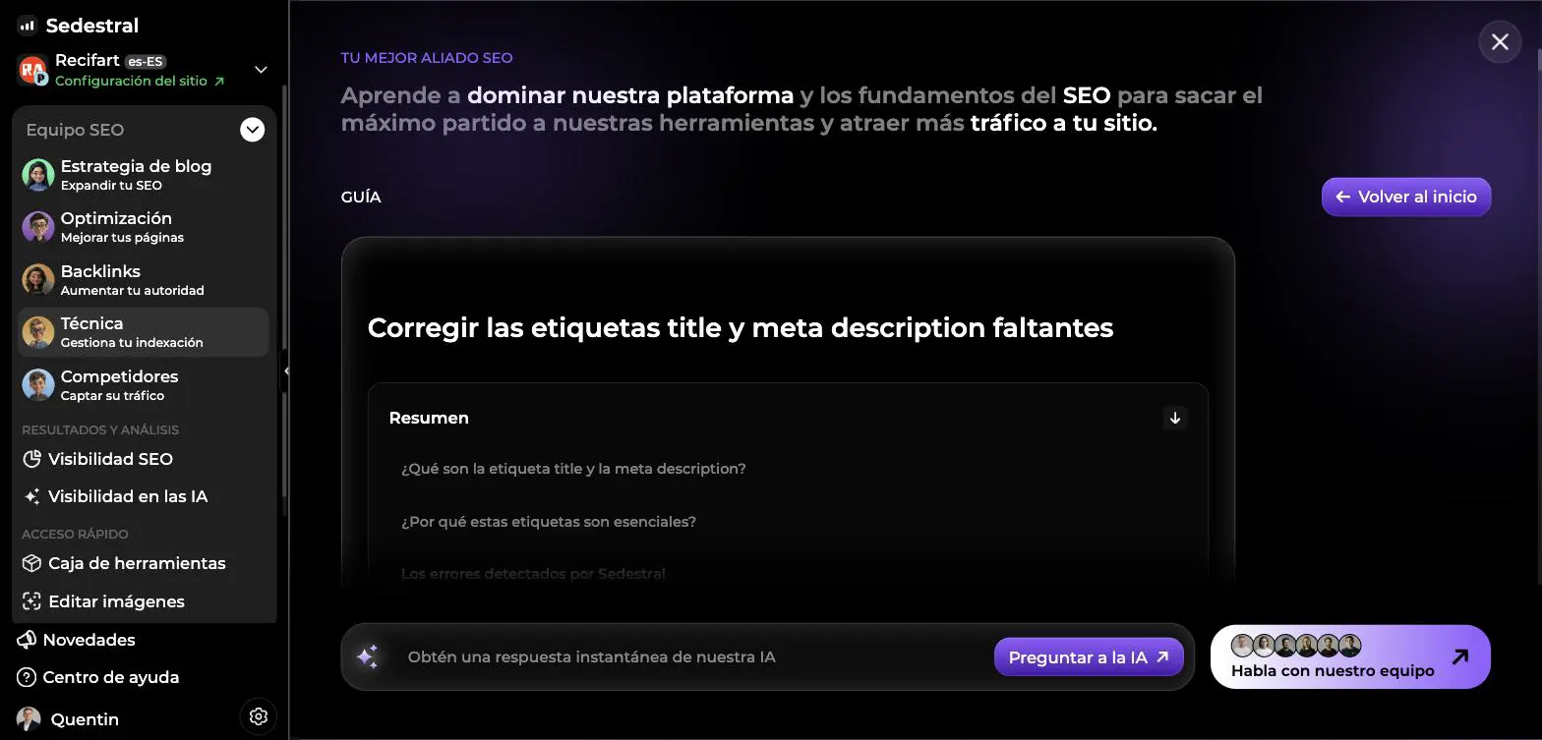The image size is (1542, 740).
Task: Open Técnica menu entry
Action: [x=144, y=332]
